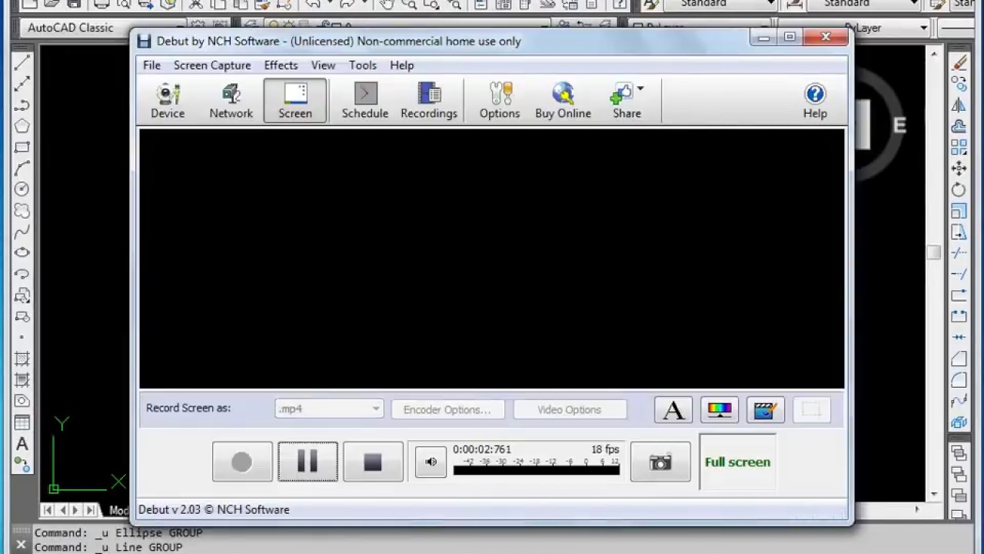984x554 pixels.
Task: Open the Help menu in Debut
Action: (401, 65)
